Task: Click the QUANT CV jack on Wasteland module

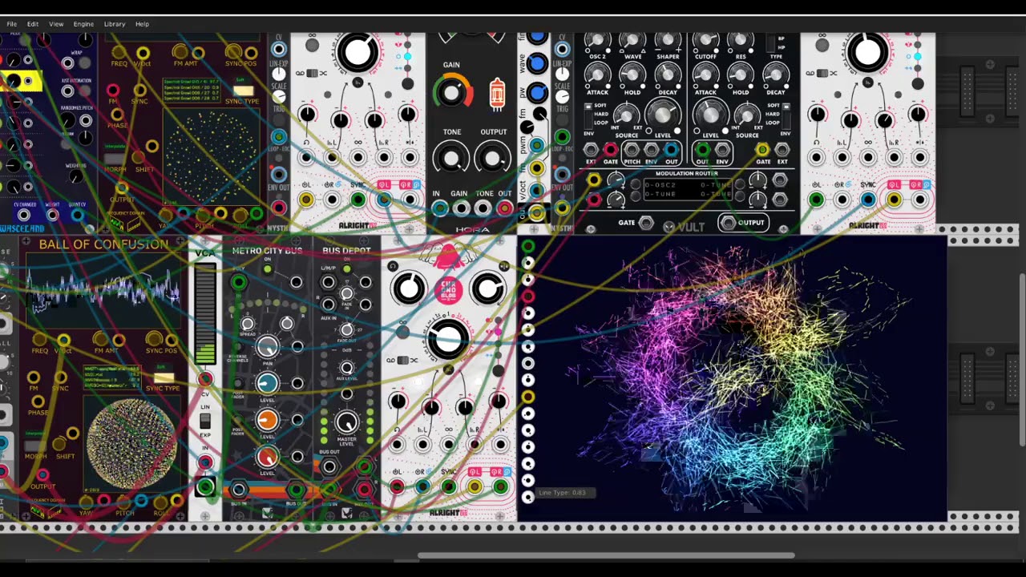Action: point(77,215)
